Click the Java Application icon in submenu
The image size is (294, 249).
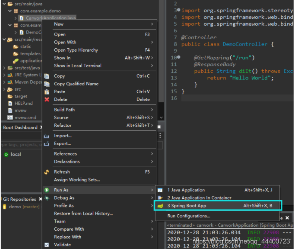coord(160,190)
